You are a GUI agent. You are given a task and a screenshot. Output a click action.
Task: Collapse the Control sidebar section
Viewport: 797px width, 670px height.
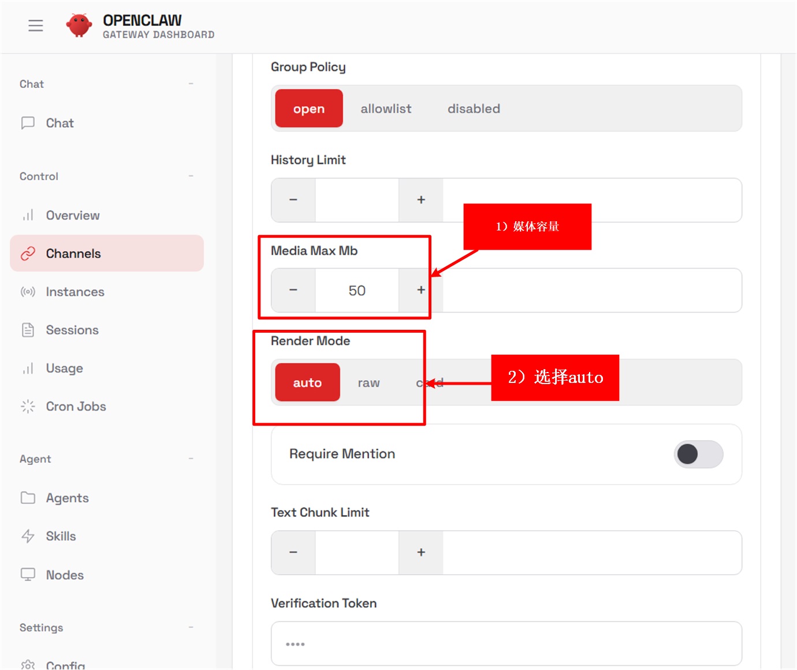[191, 176]
